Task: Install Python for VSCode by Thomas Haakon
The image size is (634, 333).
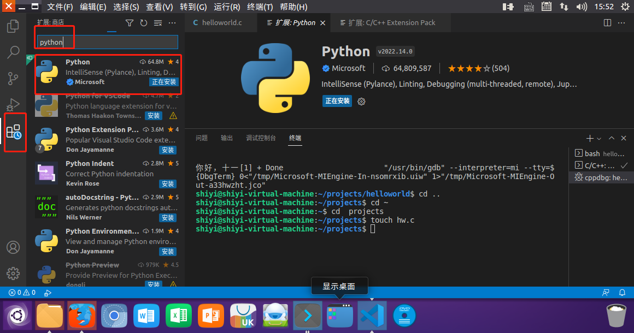Action: pos(154,116)
